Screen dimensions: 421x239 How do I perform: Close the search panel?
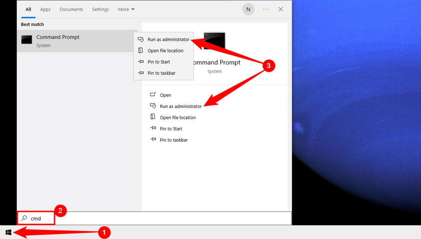pos(281,9)
